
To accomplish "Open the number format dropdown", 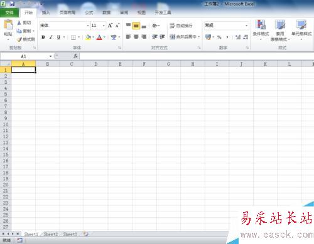I will 247,26.
